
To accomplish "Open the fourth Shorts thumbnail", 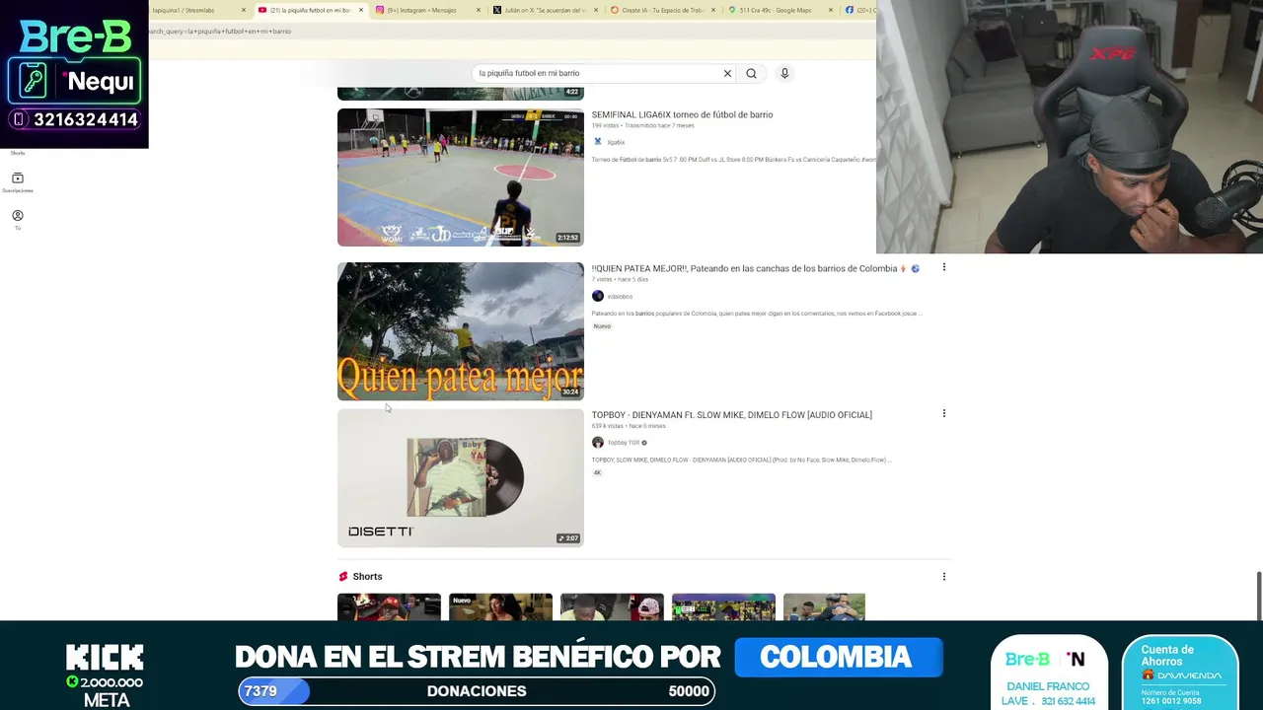I will (x=723, y=606).
